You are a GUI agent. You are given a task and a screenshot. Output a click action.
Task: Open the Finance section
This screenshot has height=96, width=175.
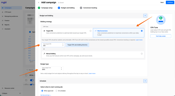coord(7,21)
